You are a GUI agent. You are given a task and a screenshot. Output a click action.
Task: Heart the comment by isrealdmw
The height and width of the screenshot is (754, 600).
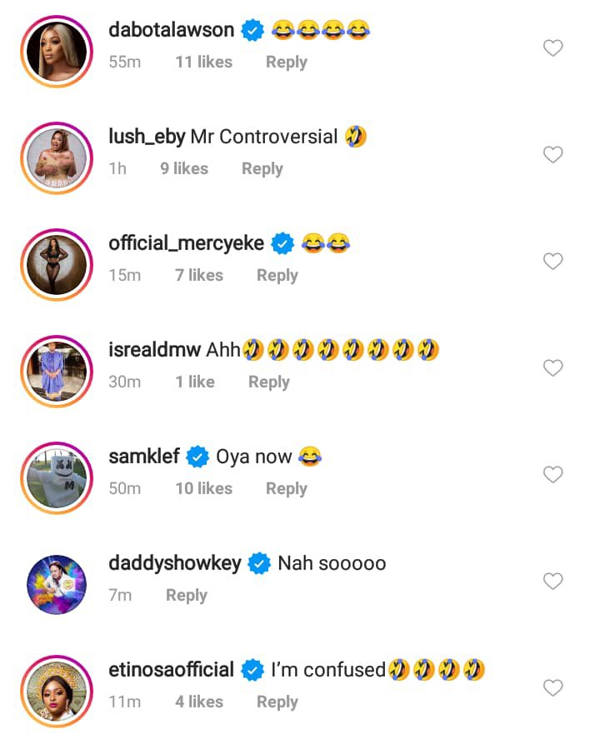[x=553, y=368]
